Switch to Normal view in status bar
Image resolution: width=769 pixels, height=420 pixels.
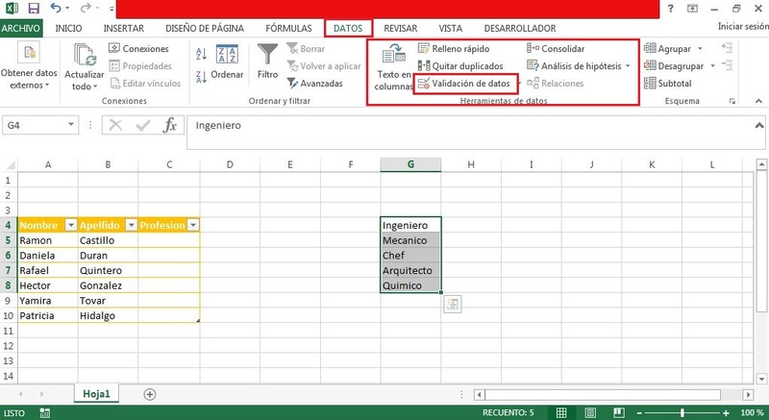click(561, 412)
